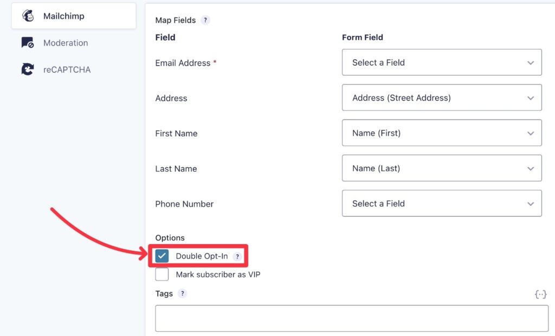Disable the Double Opt-In checkbox
Screen dimensions: 555x336
click(162, 256)
